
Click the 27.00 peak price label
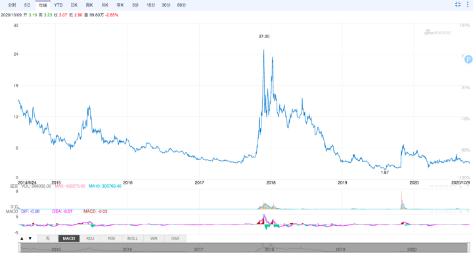264,36
